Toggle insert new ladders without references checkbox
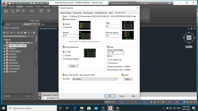This screenshot has width=198, height=111. tap(67, 41)
